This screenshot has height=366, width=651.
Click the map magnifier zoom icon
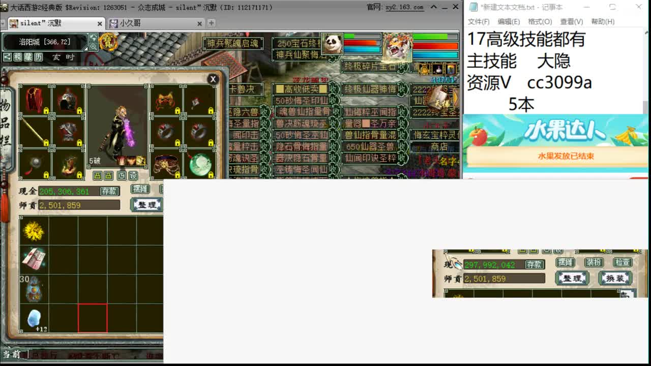tap(93, 46)
